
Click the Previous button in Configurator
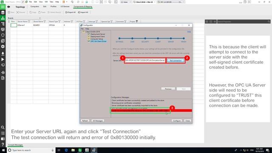[168, 89]
